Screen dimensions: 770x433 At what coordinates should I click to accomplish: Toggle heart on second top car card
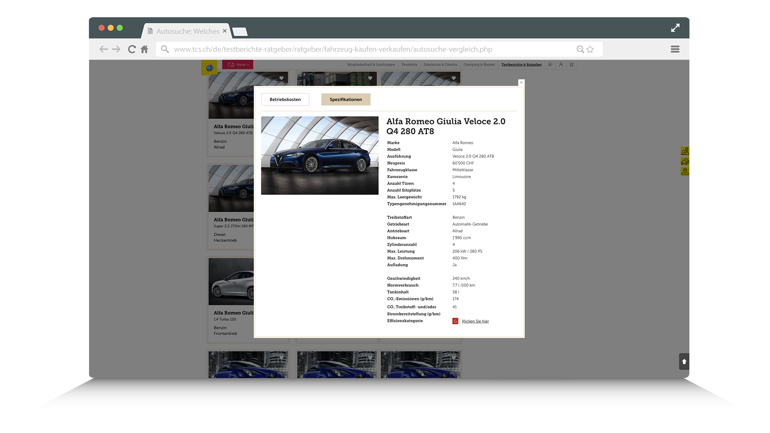pyautogui.click(x=370, y=78)
